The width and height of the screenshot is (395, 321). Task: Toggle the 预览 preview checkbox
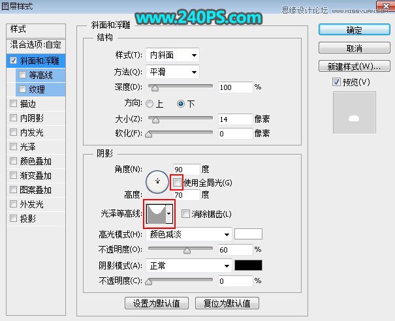(336, 82)
